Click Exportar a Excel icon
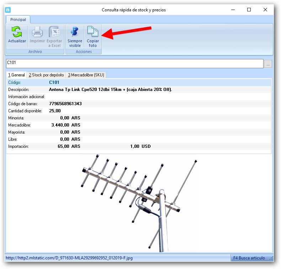 (x=54, y=32)
